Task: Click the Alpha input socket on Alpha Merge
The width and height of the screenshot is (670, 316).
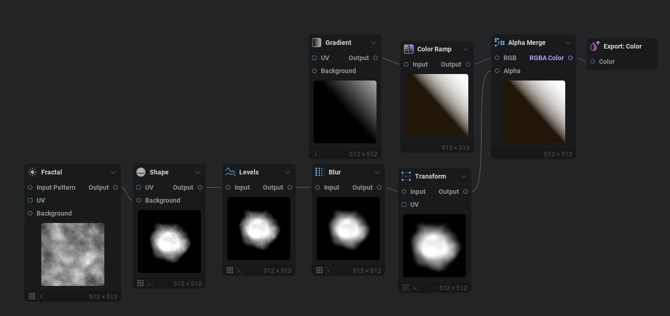Action: pyautogui.click(x=497, y=71)
